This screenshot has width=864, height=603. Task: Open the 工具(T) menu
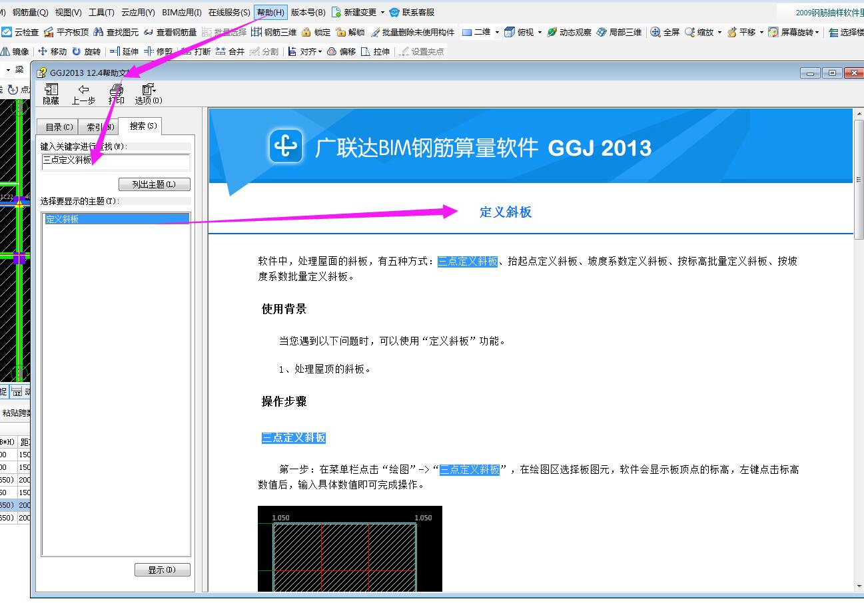pyautogui.click(x=101, y=12)
